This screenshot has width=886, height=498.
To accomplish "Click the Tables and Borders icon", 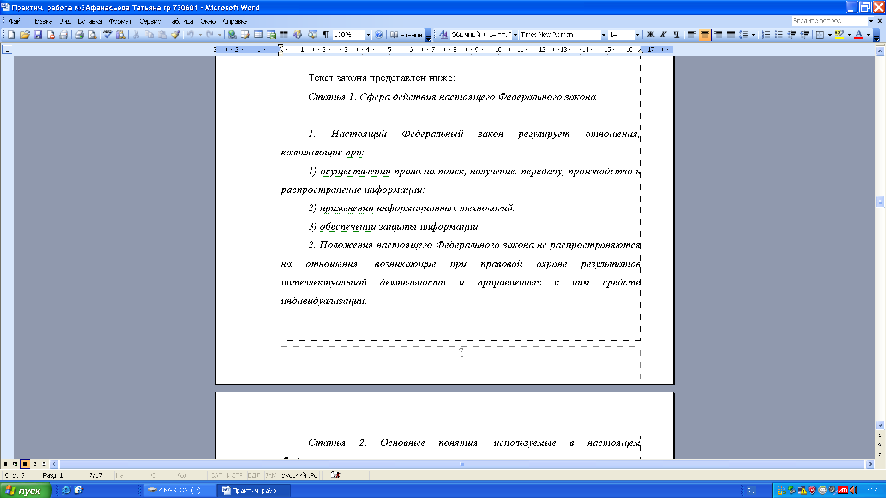I will coord(245,35).
